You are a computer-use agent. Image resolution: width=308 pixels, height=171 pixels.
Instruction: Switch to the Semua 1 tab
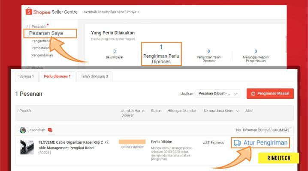coord(27,76)
